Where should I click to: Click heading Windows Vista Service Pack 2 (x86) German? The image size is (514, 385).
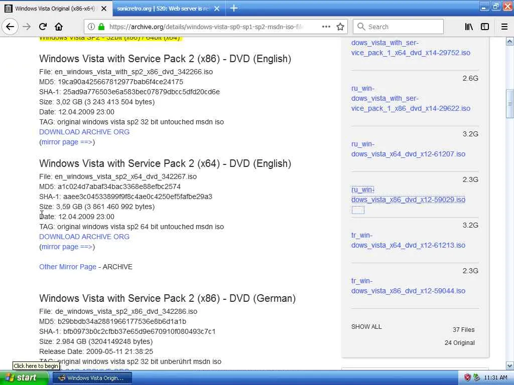point(168,298)
